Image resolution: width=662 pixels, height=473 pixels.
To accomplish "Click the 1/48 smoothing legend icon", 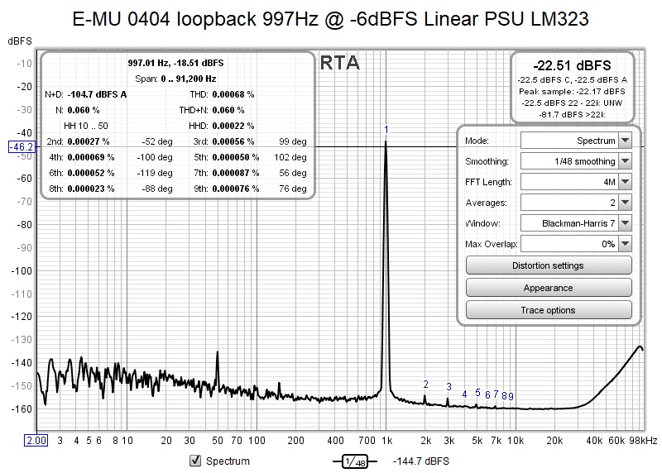I will click(355, 461).
